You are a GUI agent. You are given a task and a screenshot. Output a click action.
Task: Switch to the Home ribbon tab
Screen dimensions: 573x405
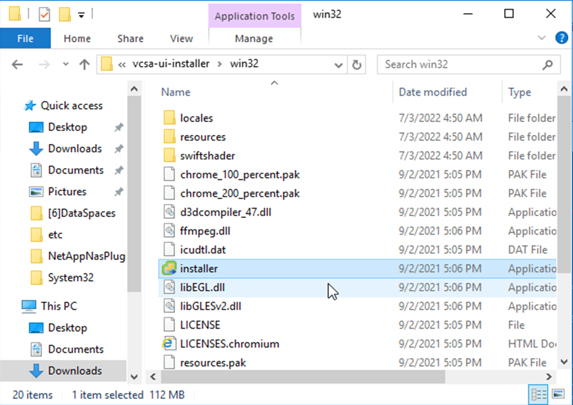pos(77,38)
